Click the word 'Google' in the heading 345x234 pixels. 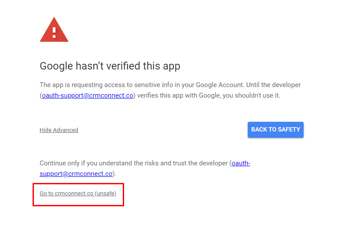coord(55,66)
